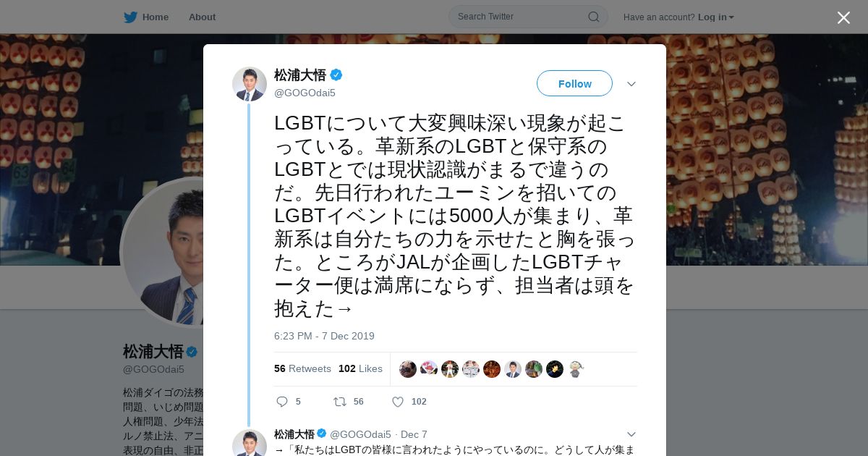The image size is (868, 456).
Task: Like the tweet with the heart icon
Action: tap(398, 402)
